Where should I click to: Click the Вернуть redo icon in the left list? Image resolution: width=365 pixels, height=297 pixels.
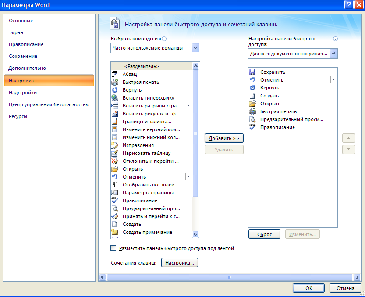coord(115,90)
